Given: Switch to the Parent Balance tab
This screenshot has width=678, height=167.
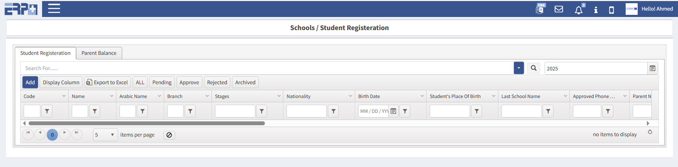Looking at the screenshot, I should [99, 53].
